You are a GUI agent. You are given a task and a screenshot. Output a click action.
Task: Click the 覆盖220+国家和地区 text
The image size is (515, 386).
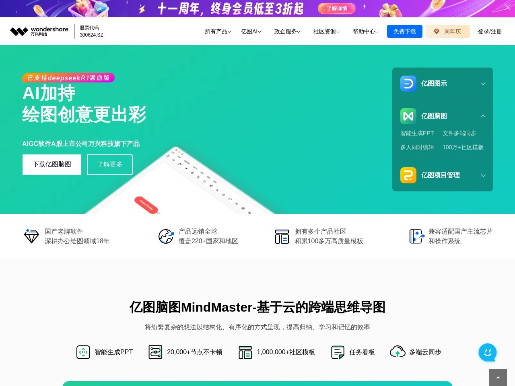[x=208, y=241]
